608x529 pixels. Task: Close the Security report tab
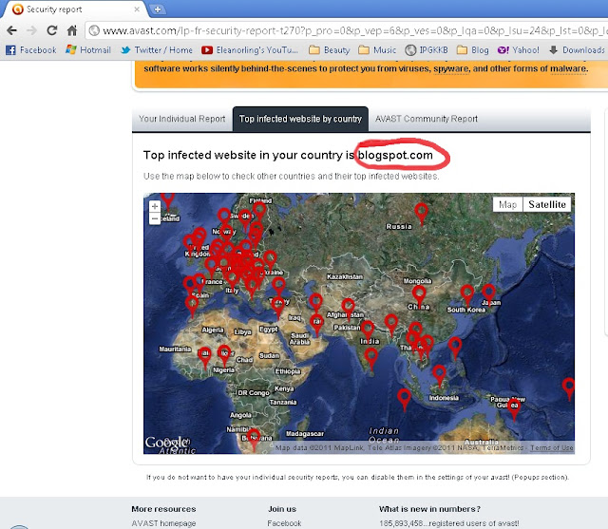pyautogui.click(x=137, y=9)
